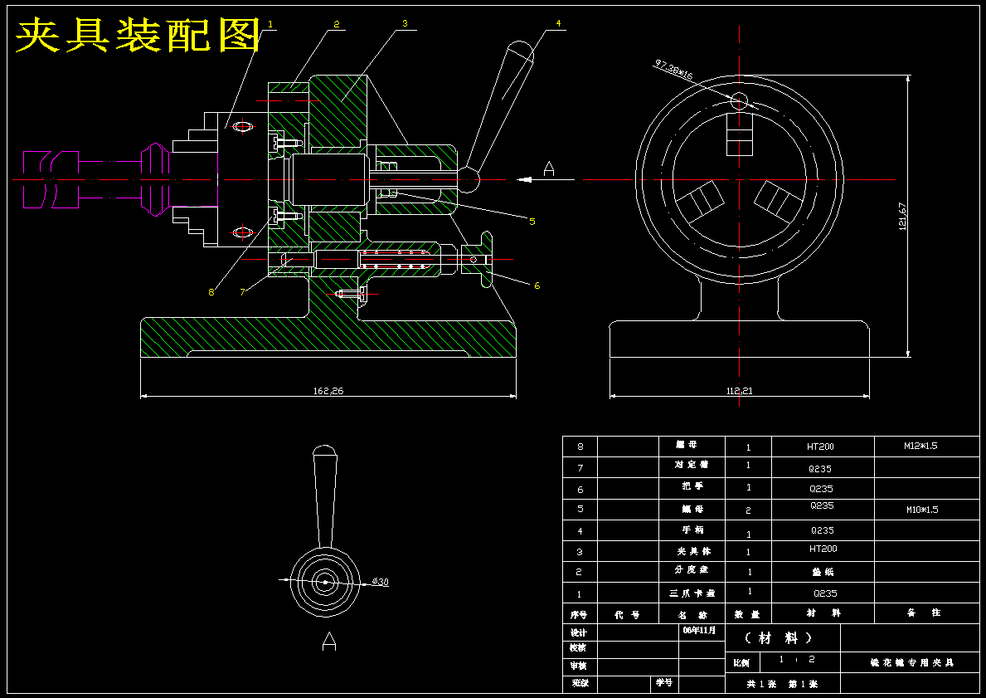Screen dimensions: 986x698
Task: Select balloon number 2 on the assembly view
Action: click(x=337, y=24)
